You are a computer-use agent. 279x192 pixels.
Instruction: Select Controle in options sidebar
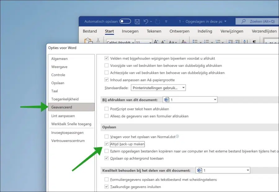tap(71, 75)
